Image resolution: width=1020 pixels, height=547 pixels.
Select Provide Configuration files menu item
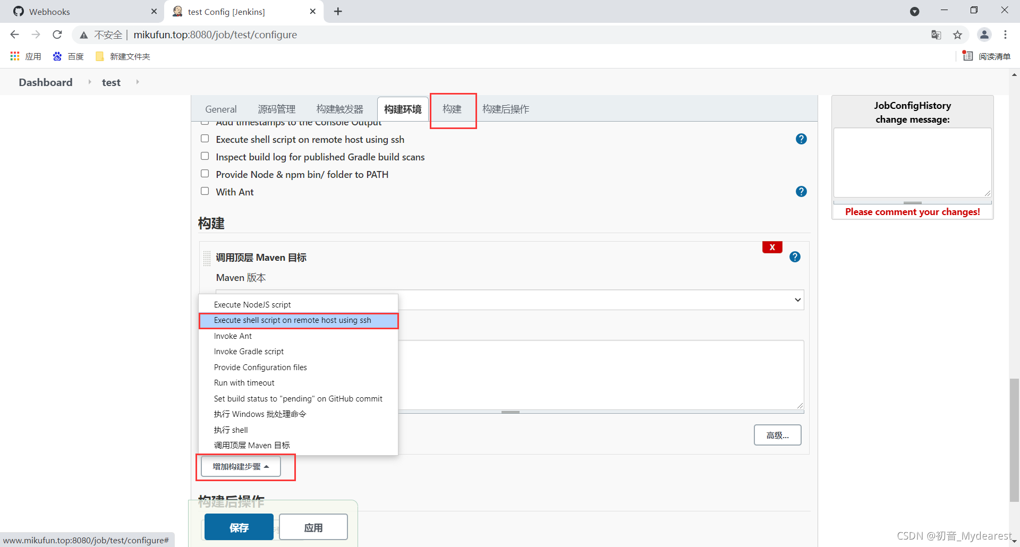click(298, 367)
